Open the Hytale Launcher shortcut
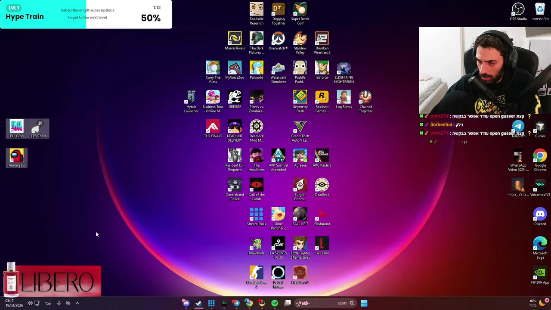This screenshot has width=551, height=310. [191, 102]
